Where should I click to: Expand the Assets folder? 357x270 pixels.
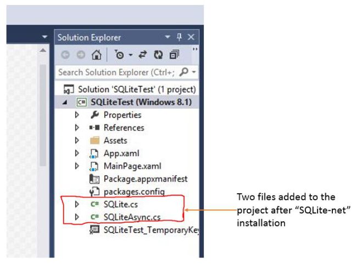tap(77, 140)
